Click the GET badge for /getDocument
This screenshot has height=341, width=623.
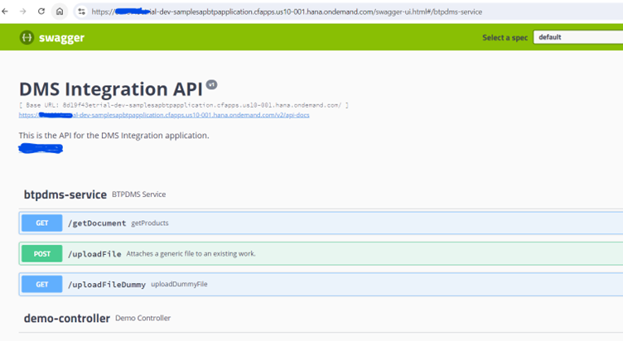pos(41,223)
